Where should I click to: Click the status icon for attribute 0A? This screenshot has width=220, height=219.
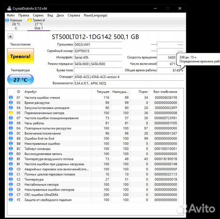[x=11, y=128]
